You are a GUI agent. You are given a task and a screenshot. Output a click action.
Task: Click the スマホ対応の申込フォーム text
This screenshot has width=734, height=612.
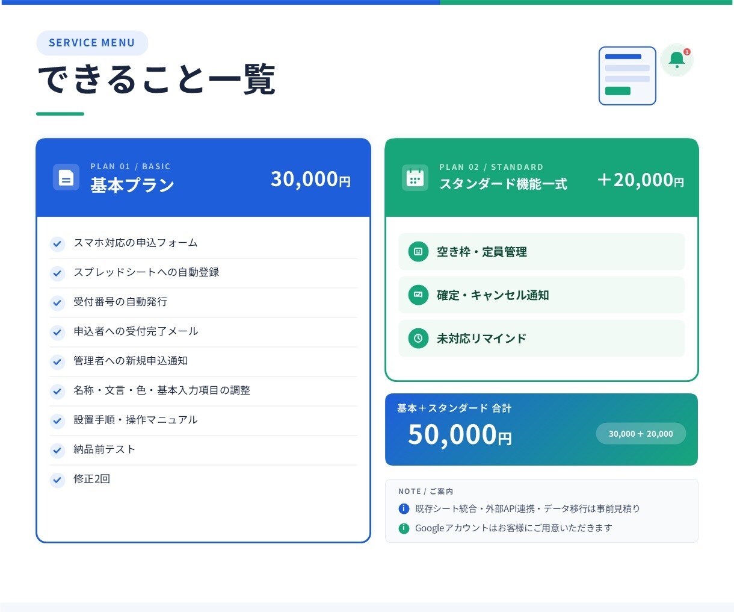point(135,243)
